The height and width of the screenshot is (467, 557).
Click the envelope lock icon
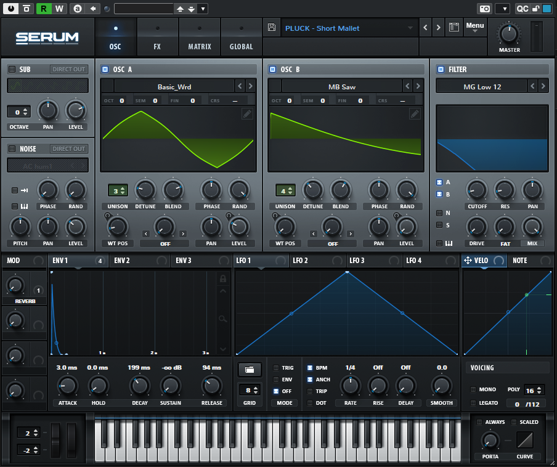(x=224, y=279)
